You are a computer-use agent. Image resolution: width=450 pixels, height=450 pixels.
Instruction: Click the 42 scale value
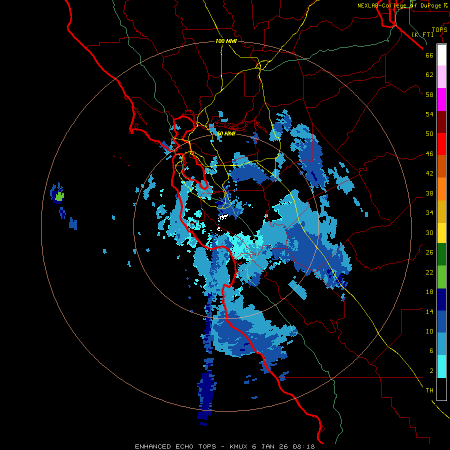click(429, 173)
